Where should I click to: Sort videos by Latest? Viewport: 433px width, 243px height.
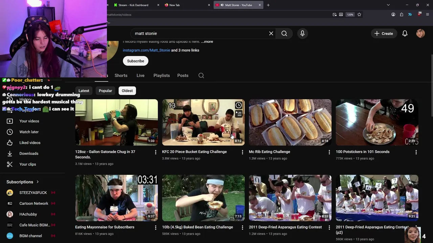[84, 91]
